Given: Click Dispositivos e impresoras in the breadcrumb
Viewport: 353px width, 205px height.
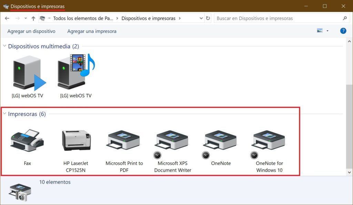Looking at the screenshot, I should pos(149,18).
